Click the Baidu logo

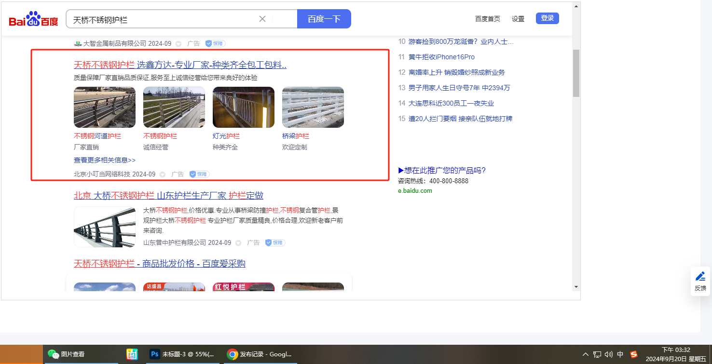point(34,20)
